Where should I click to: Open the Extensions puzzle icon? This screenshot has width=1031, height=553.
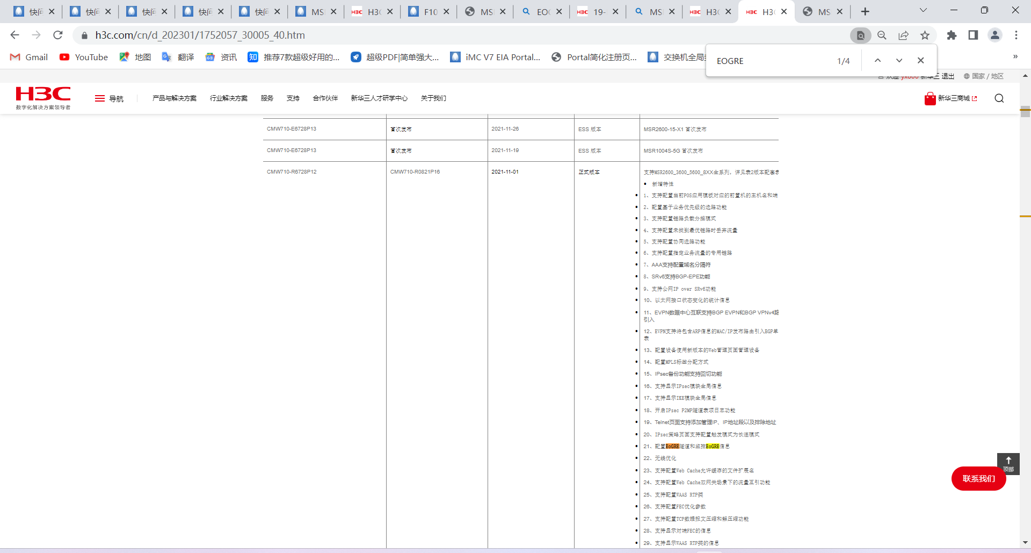coord(952,35)
